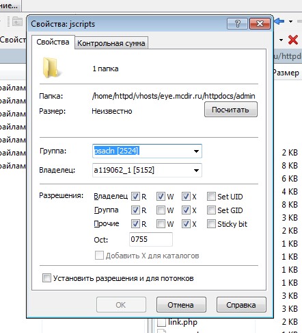Click the help question mark button in title bar
The image size is (302, 333).
(237, 23)
